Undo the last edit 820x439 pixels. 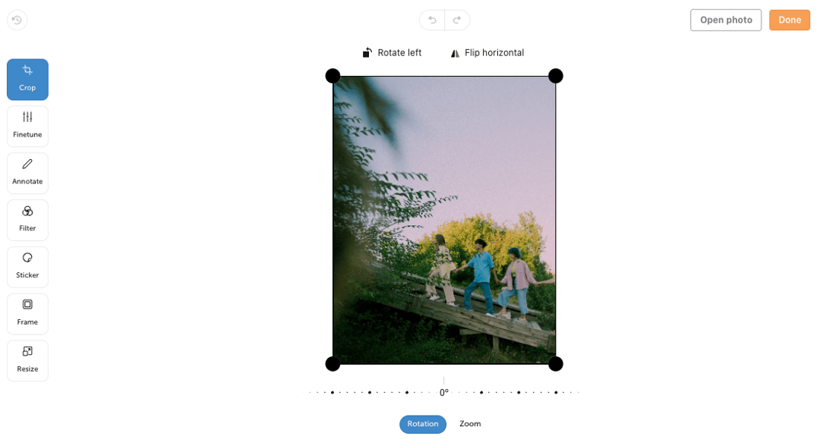[x=432, y=20]
